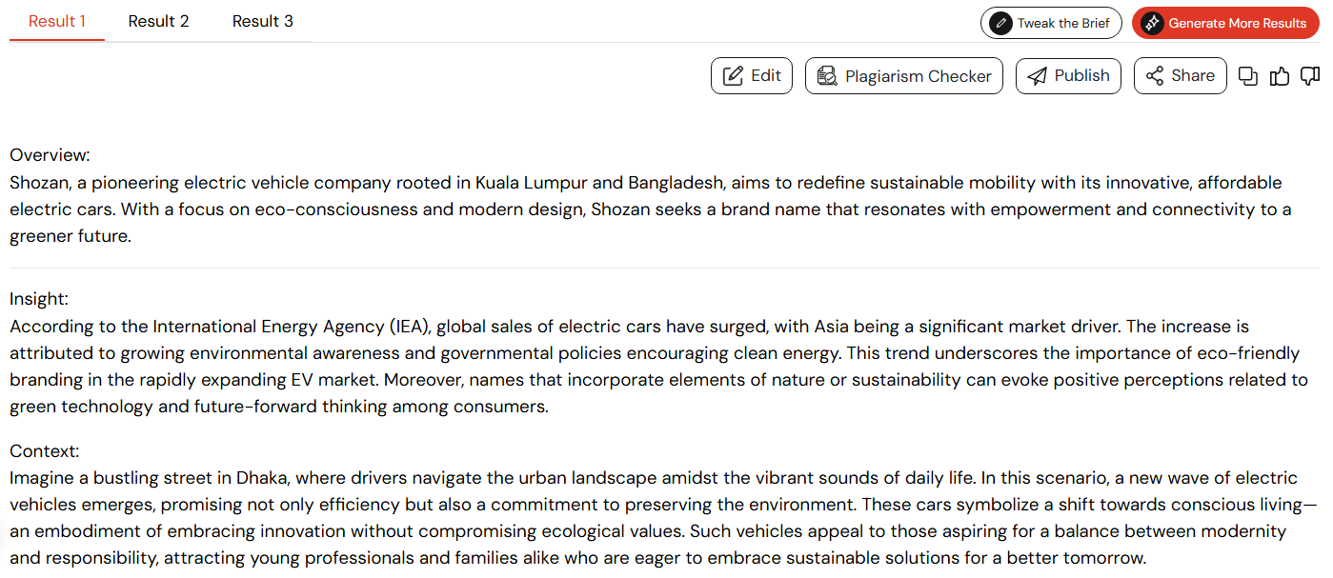Stay on the Result 1 tab
The width and height of the screenshot is (1333, 578).
[57, 21]
